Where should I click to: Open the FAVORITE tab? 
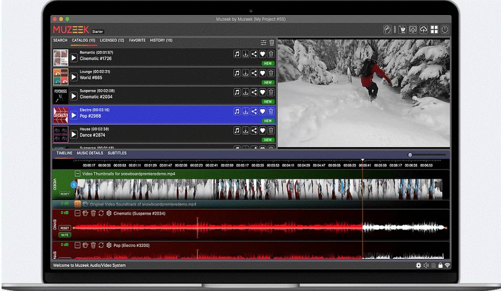click(137, 40)
